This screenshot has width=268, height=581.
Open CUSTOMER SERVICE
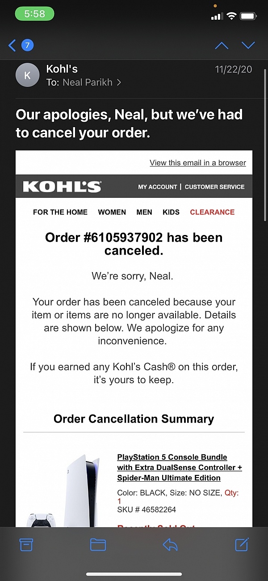(x=214, y=187)
